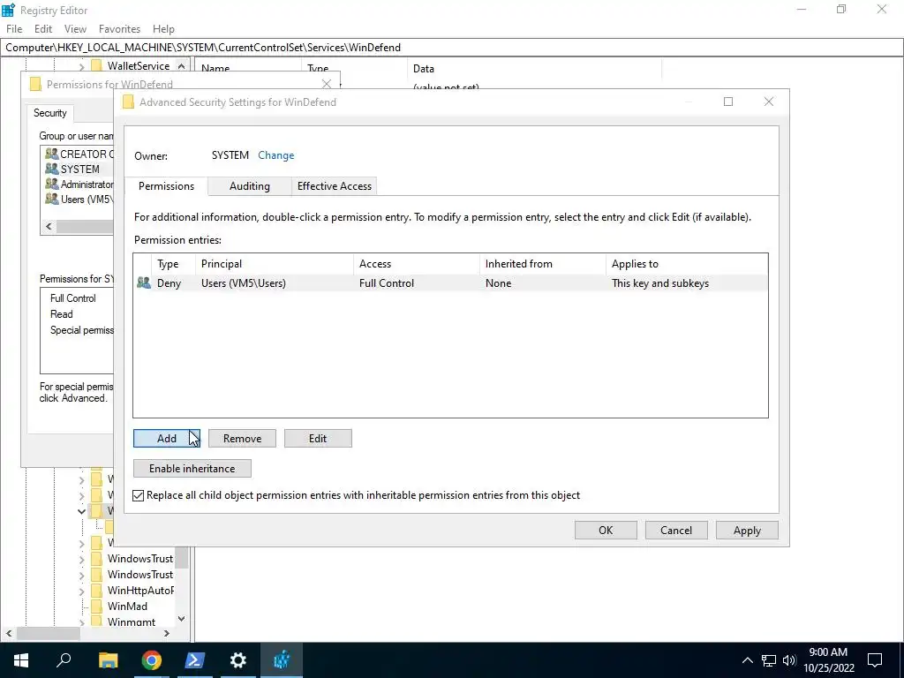Click tree pane scroll up arrow
This screenshot has width=904, height=678.
pos(181,66)
